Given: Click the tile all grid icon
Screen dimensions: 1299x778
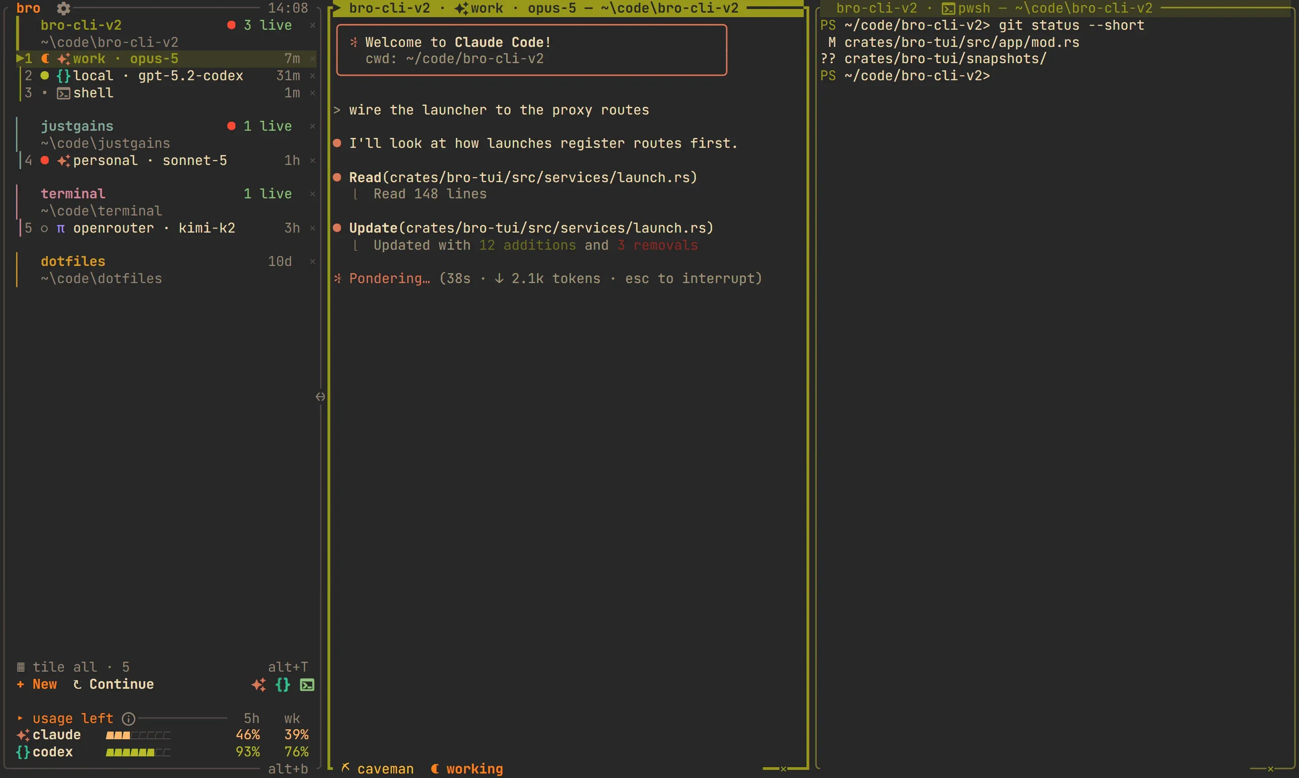Looking at the screenshot, I should click(x=20, y=667).
